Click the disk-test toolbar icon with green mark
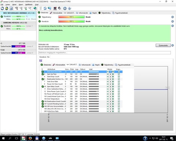 pos(25,8)
